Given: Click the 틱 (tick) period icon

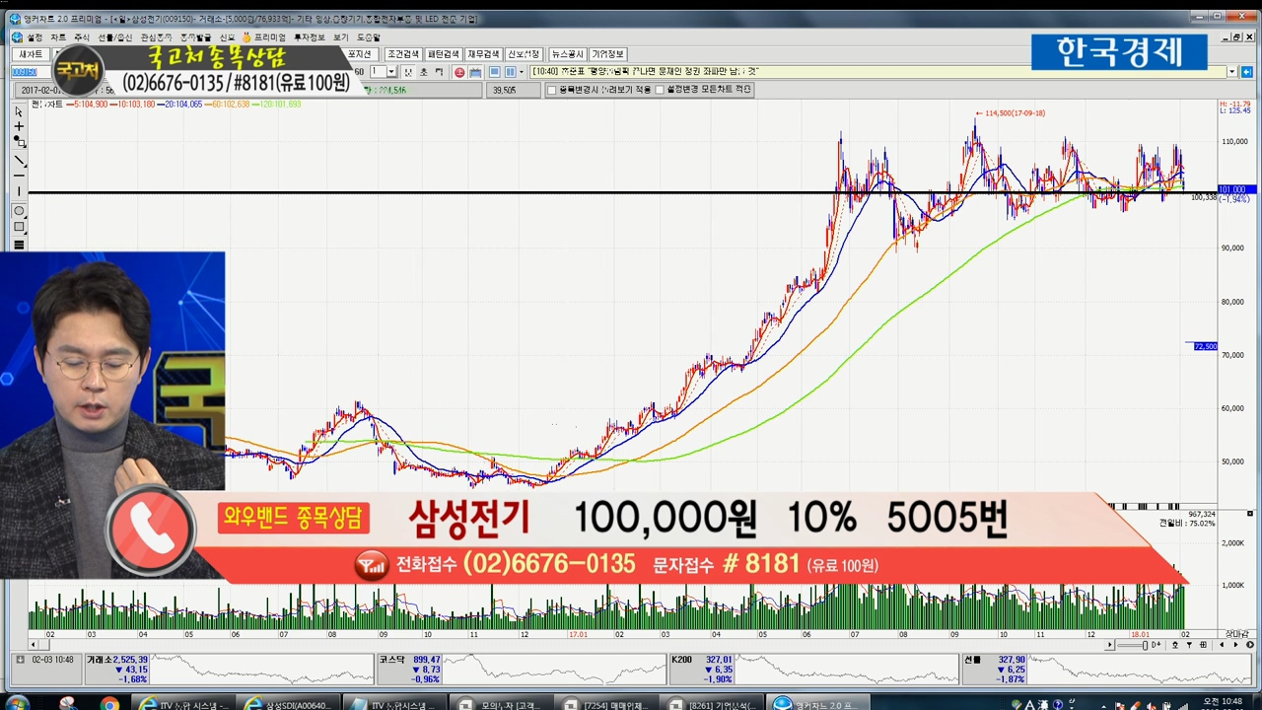Looking at the screenshot, I should 439,72.
